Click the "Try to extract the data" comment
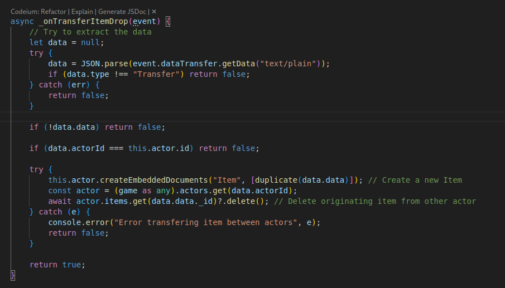505x288 pixels. click(90, 32)
